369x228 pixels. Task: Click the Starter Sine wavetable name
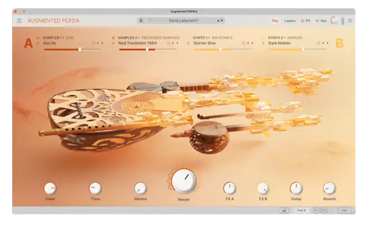point(205,43)
